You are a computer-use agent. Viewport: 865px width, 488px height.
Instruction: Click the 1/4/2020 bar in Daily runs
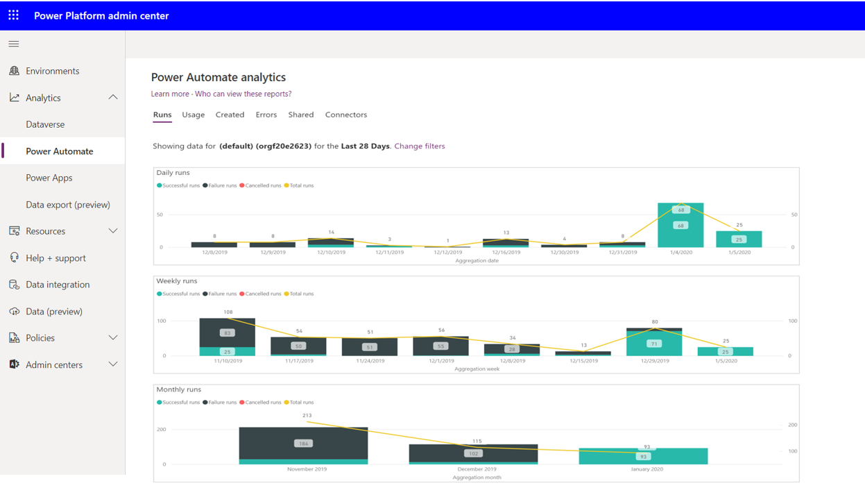tap(680, 225)
